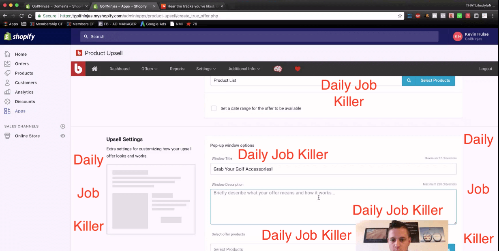The height and width of the screenshot is (251, 499).
Task: Click the Orders label in sidebar
Action: (x=22, y=63)
